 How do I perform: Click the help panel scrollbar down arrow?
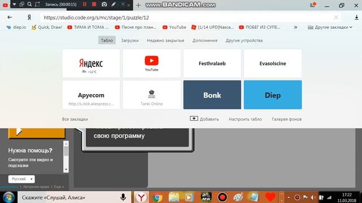click(66, 170)
